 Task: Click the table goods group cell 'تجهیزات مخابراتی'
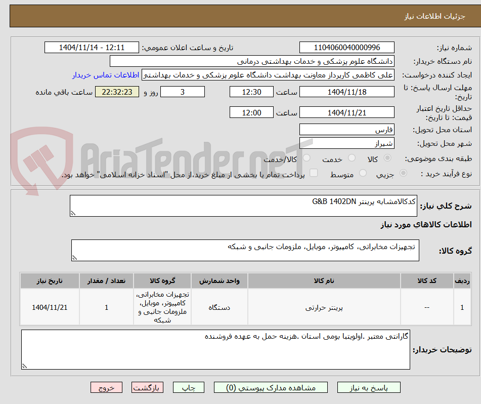click(x=162, y=307)
